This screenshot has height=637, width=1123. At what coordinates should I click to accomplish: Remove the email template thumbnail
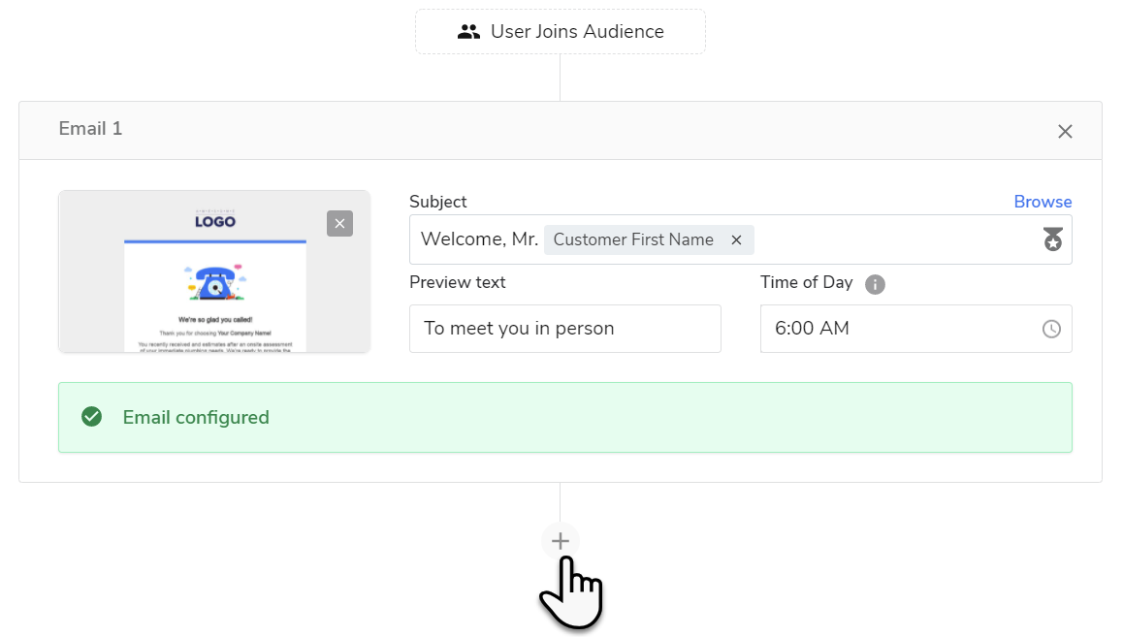click(x=339, y=224)
